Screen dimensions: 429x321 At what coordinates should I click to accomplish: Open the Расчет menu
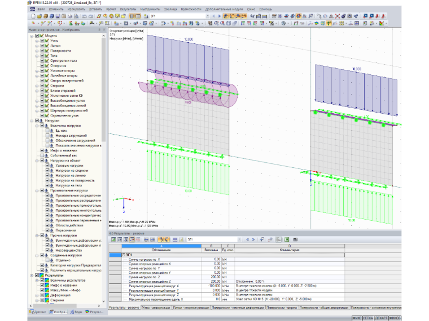tap(111, 9)
